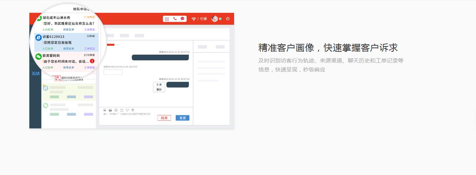The height and width of the screenshot is (175, 476).
Task: Click the heading 精准客户画像，快速掌握客户诉求
Action: pyautogui.click(x=328, y=47)
